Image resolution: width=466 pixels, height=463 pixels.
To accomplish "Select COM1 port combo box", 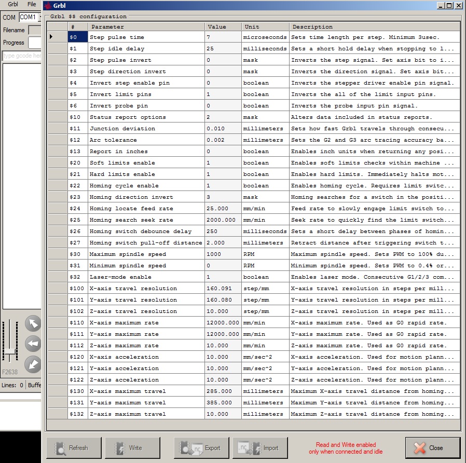I will click(30, 17).
